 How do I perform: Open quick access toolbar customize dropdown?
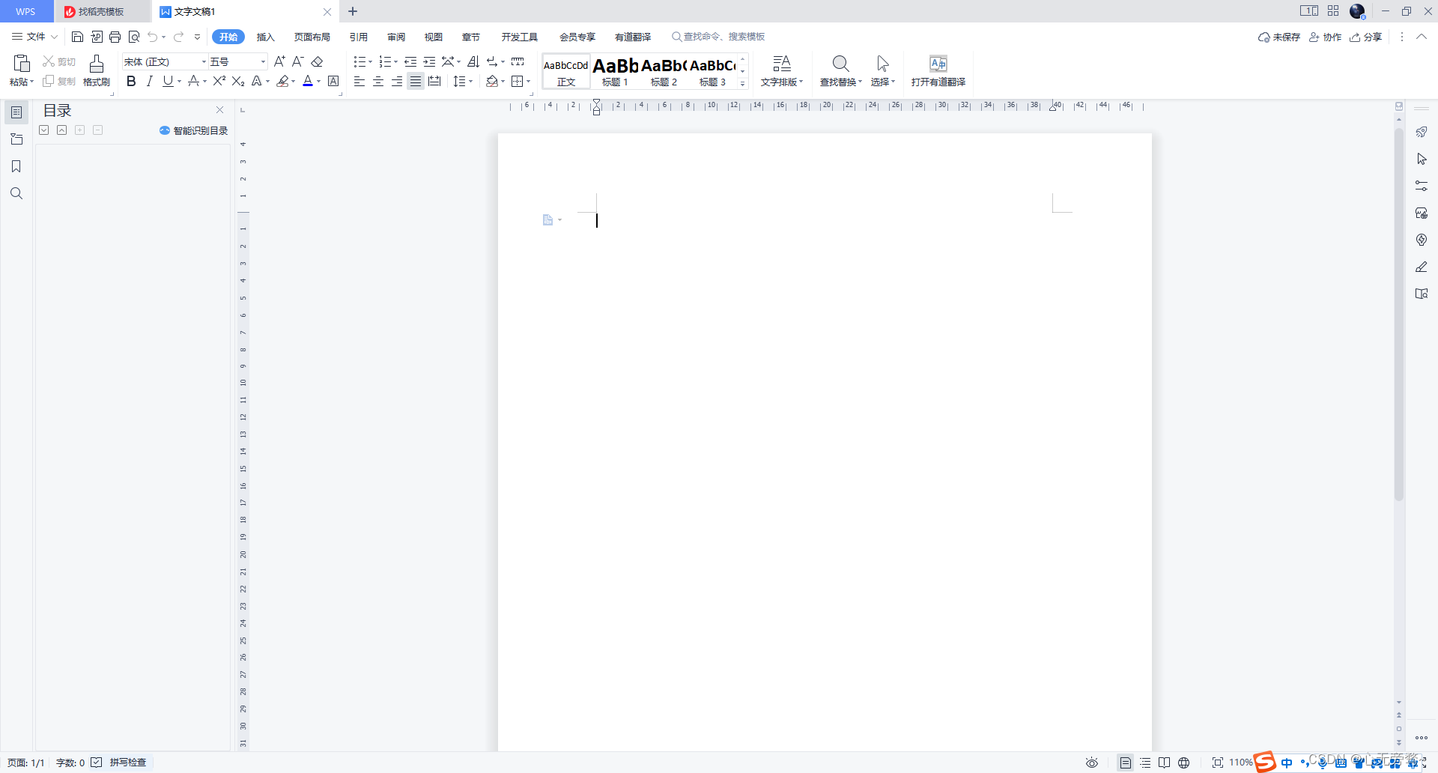tap(198, 37)
